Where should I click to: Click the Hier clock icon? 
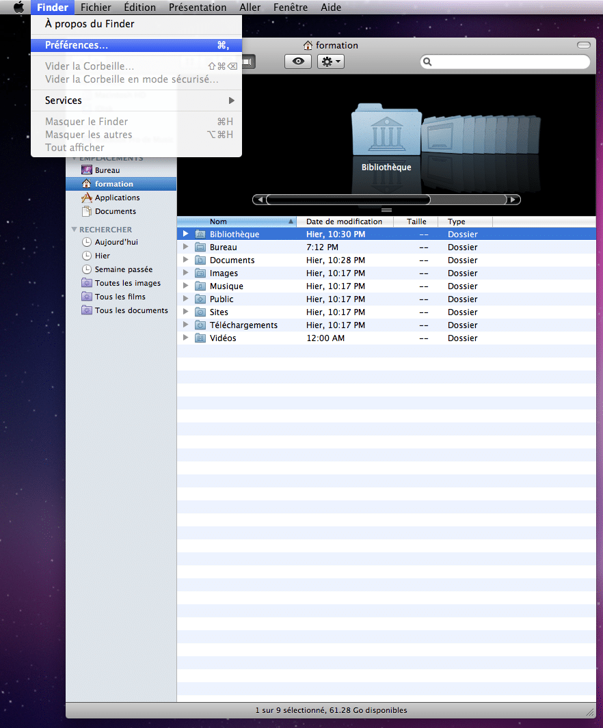86,256
